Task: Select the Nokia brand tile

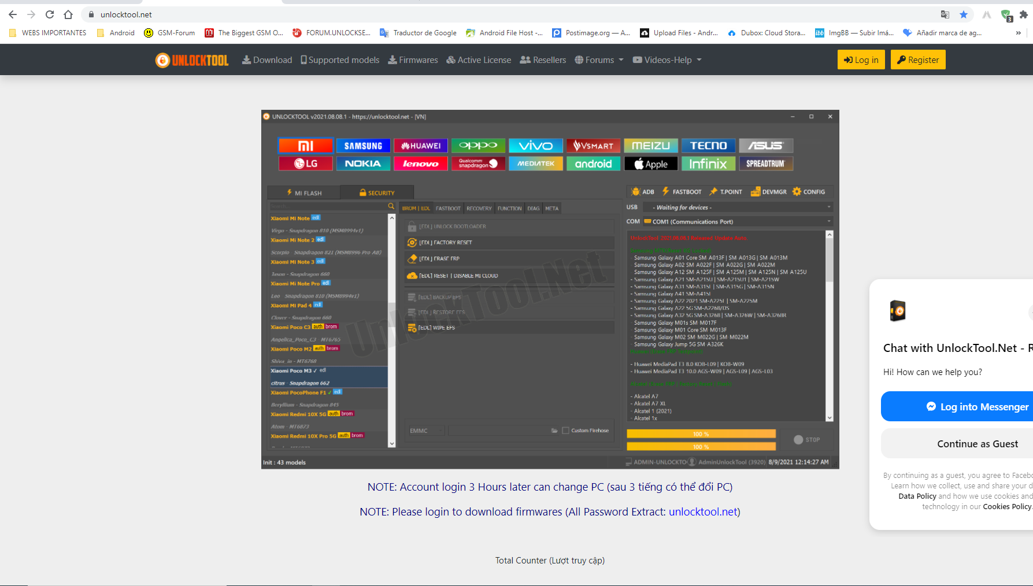Action: pyautogui.click(x=364, y=164)
